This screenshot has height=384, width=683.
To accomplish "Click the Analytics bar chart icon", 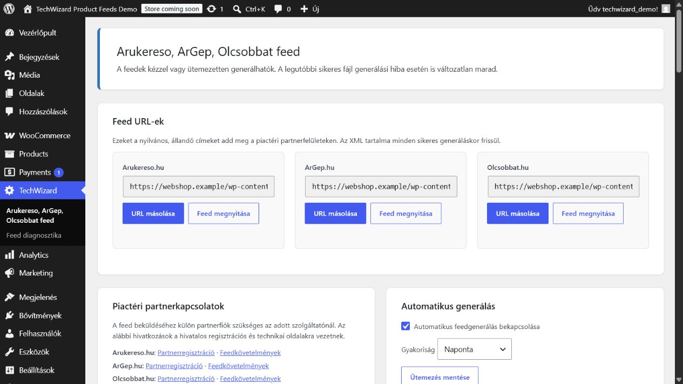I will (9, 255).
